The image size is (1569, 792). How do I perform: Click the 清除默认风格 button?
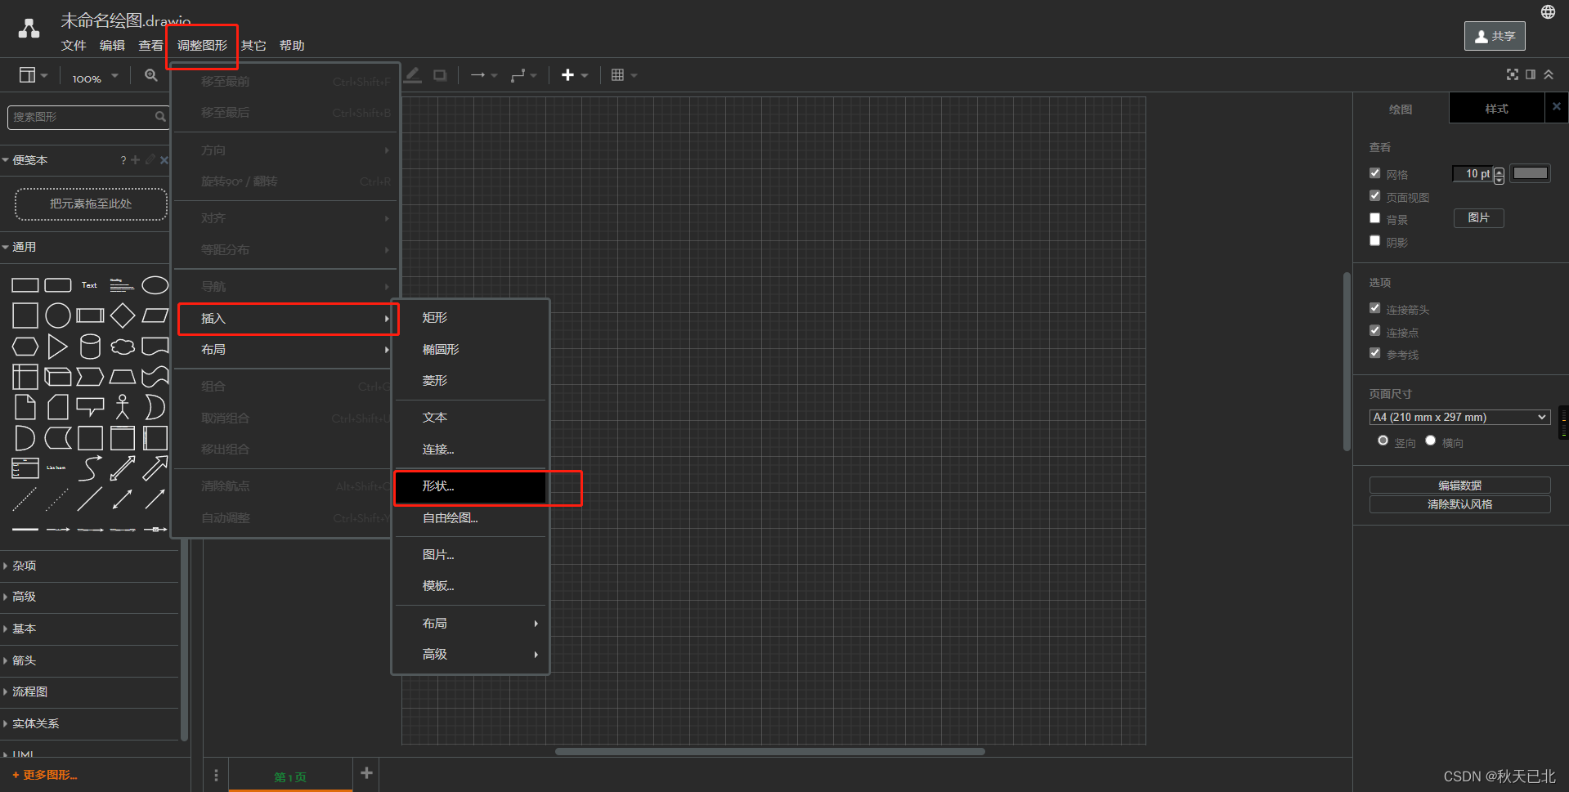pyautogui.click(x=1459, y=504)
